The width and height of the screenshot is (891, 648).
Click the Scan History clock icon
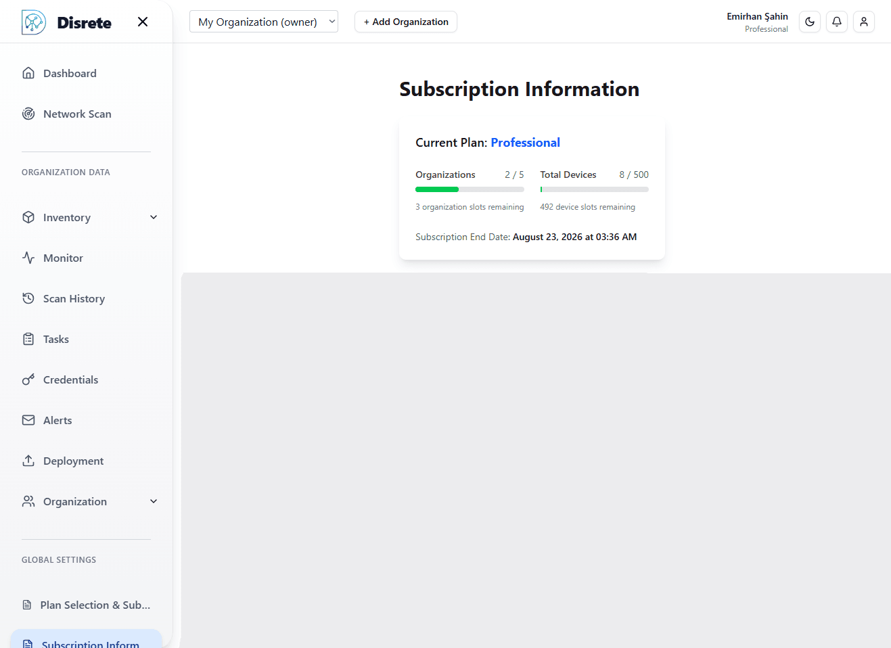click(x=28, y=298)
